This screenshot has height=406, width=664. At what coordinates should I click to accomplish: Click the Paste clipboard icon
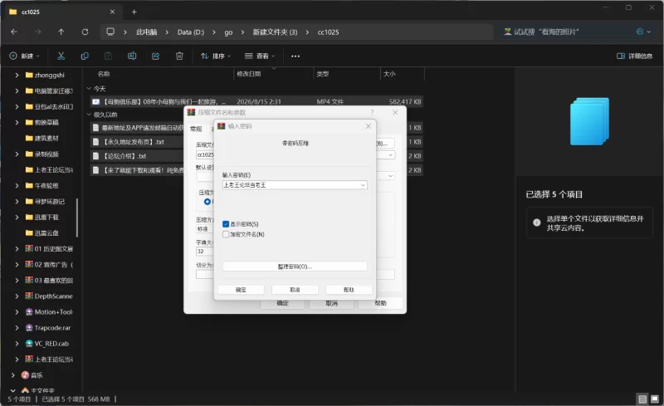click(109, 56)
